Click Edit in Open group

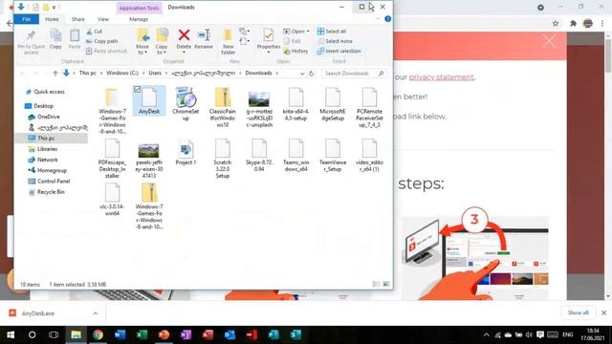tap(293, 41)
